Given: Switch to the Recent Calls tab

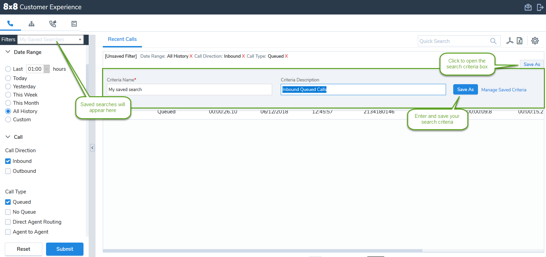Looking at the screenshot, I should coord(122,39).
